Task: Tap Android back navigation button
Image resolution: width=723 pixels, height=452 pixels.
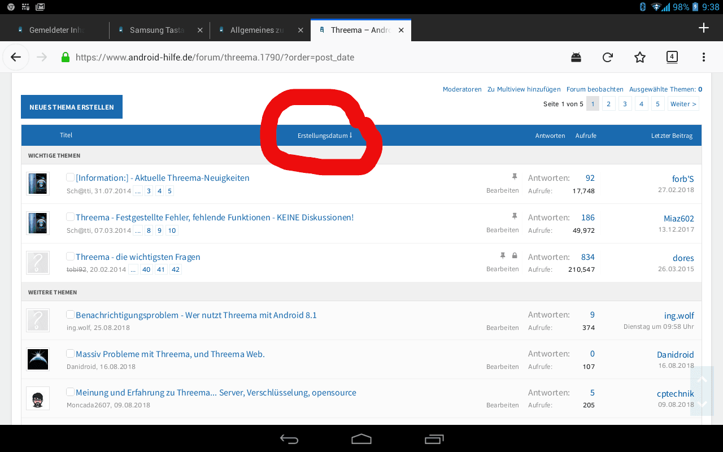Action: coord(289,439)
